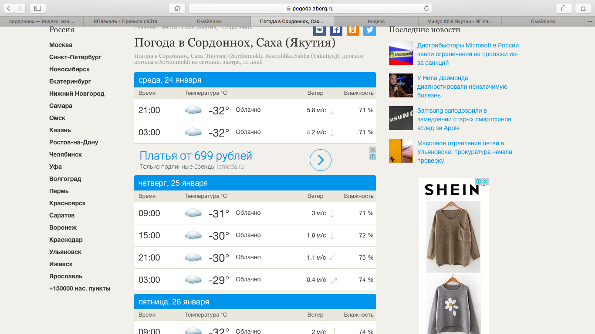595x334 pixels.
Task: Open the Neil Diamond news headline
Action: pos(462,87)
